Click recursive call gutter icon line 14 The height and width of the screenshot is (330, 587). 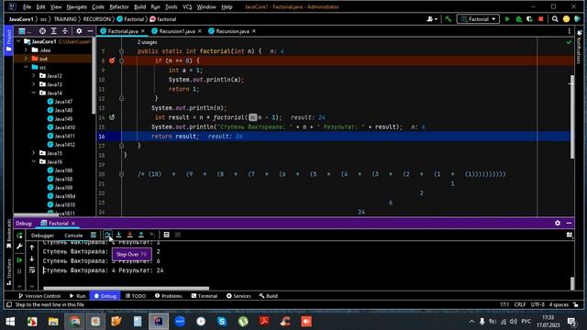[112, 117]
